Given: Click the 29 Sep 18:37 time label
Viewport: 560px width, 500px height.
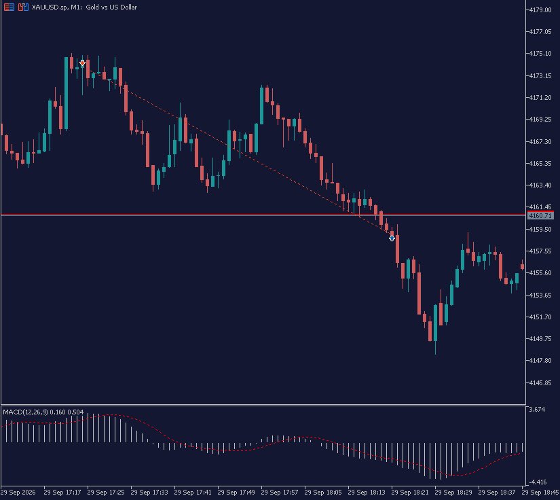Looking at the screenshot, I should point(497,493).
